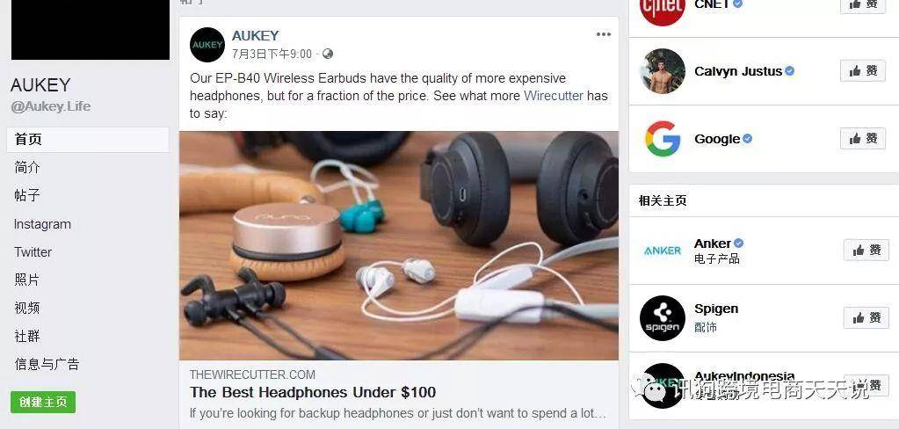Image resolution: width=899 pixels, height=429 pixels.
Task: Open The Best Headphones Under $100 article
Action: pos(313,392)
